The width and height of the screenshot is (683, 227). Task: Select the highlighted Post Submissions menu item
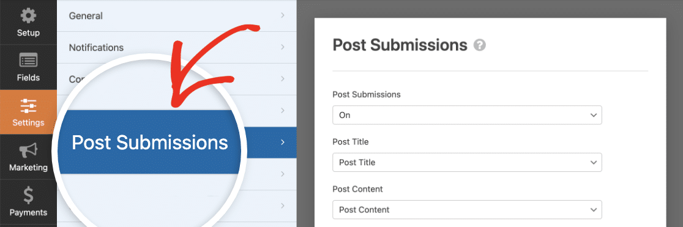tap(177, 142)
